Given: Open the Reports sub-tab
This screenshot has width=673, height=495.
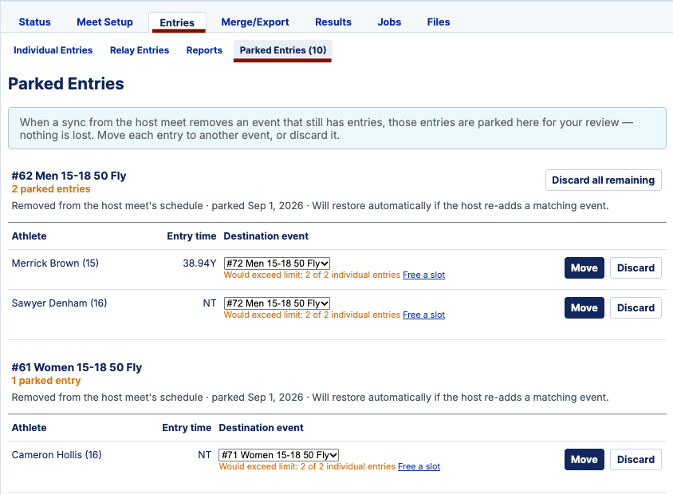Looking at the screenshot, I should coord(204,50).
